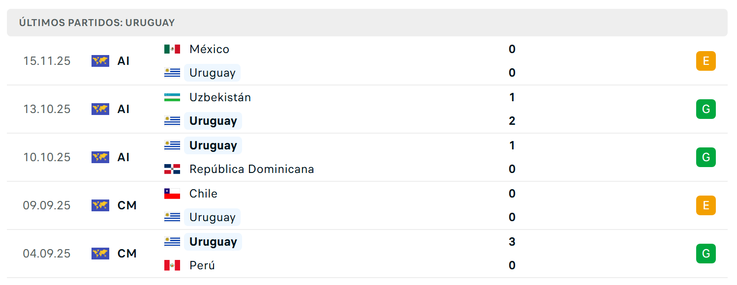Click the República Dominicana flag icon
This screenshot has width=737, height=285.
(172, 169)
